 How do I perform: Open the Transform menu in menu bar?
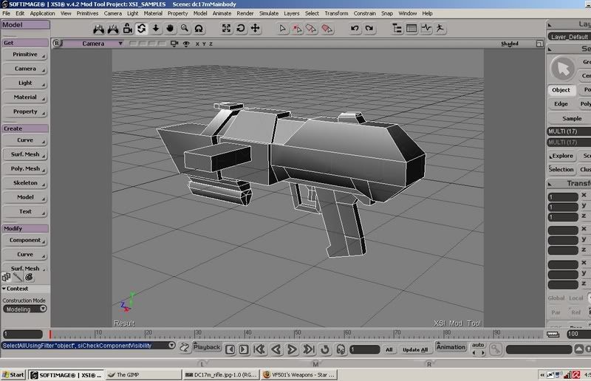tap(336, 13)
